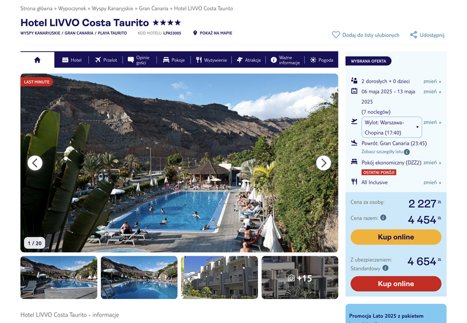467x323 pixels.
Task: Open the Pogoda tab
Action: coord(322,60)
